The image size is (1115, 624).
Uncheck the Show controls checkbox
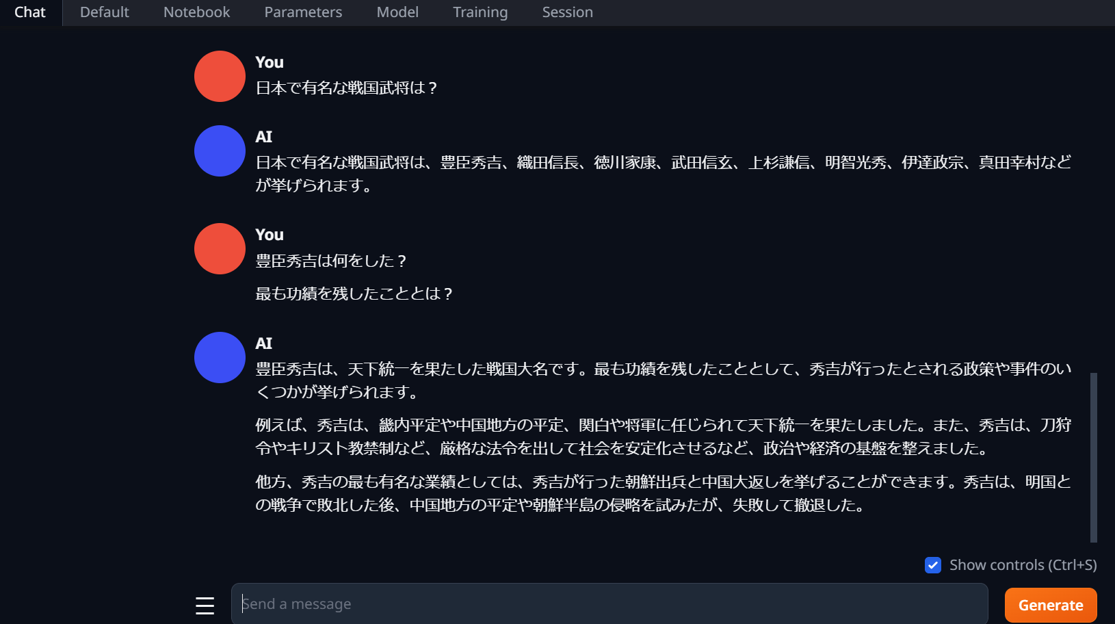click(933, 565)
